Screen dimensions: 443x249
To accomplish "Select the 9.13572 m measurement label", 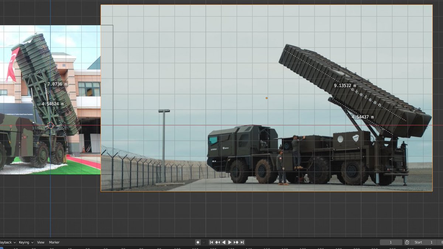I will click(345, 86).
